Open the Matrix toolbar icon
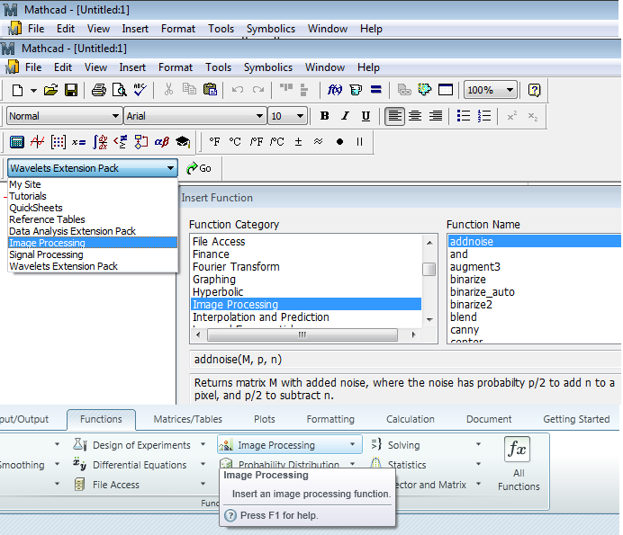This screenshot has width=623, height=535. pyautogui.click(x=59, y=142)
